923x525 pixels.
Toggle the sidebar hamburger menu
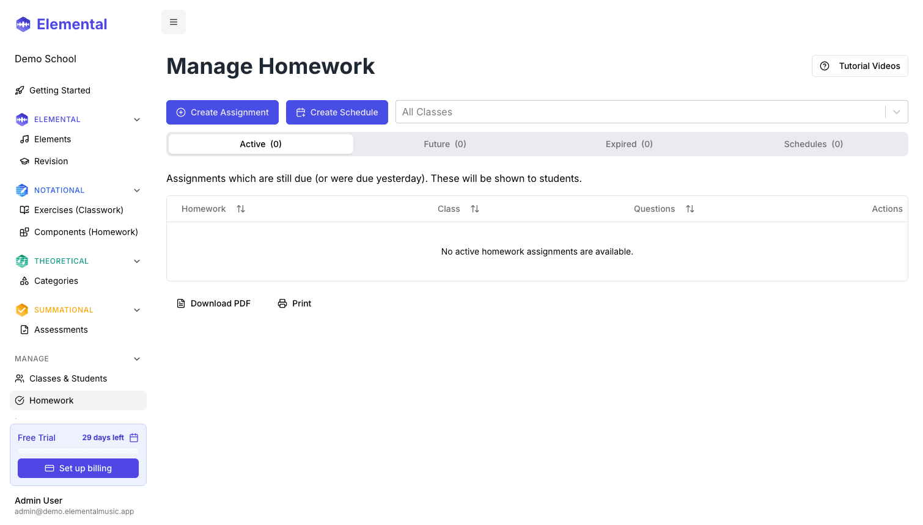point(174,21)
